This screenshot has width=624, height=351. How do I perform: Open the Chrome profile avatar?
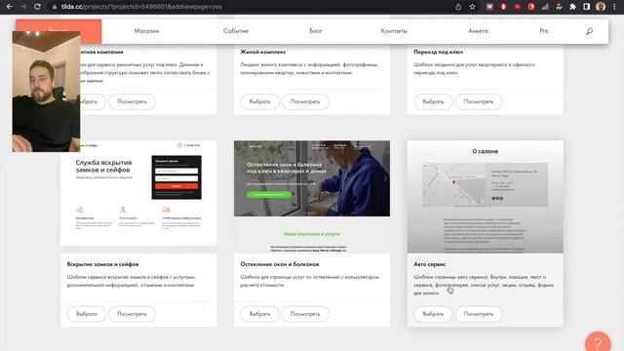click(x=601, y=7)
